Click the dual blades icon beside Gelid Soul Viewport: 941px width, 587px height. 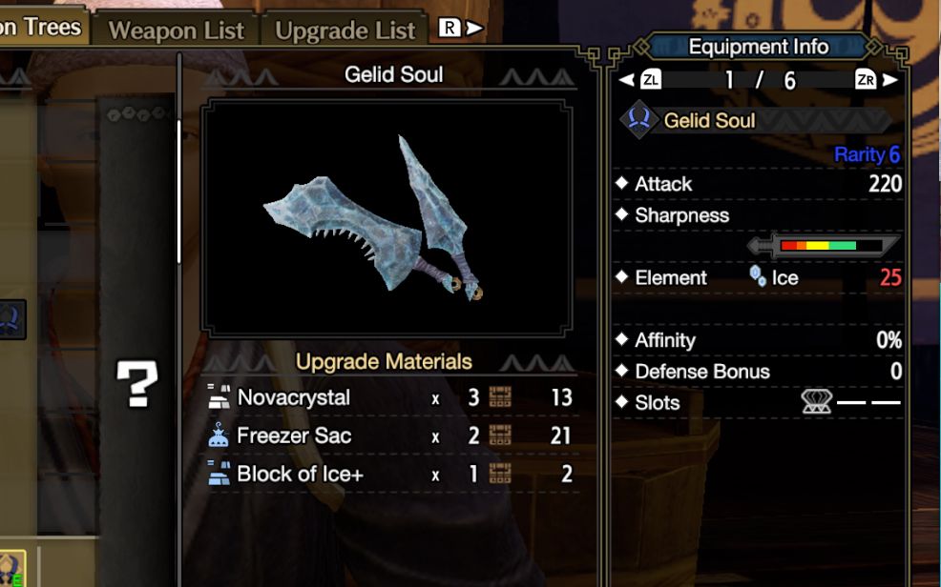point(638,120)
